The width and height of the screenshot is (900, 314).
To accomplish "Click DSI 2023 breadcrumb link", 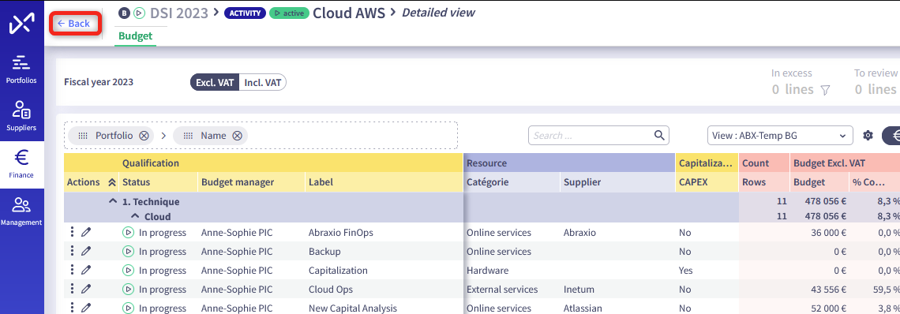I will click(179, 13).
